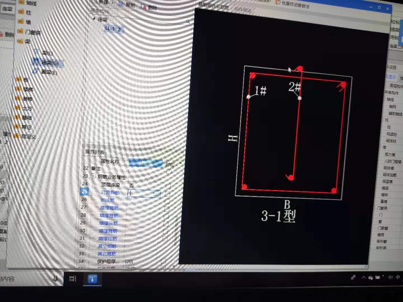
Task: Click the 删除 delete icon in component toolbar
Action: 144,7
